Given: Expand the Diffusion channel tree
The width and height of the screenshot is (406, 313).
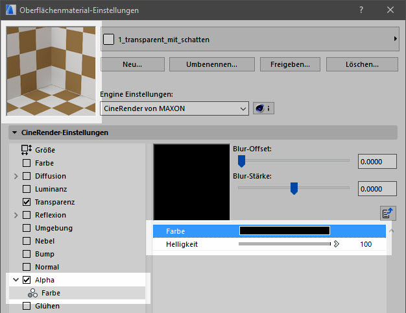Looking at the screenshot, I should (x=16, y=177).
